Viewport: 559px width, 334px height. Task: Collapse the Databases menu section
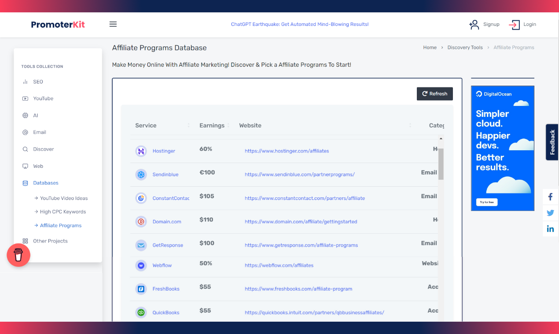[x=46, y=183]
